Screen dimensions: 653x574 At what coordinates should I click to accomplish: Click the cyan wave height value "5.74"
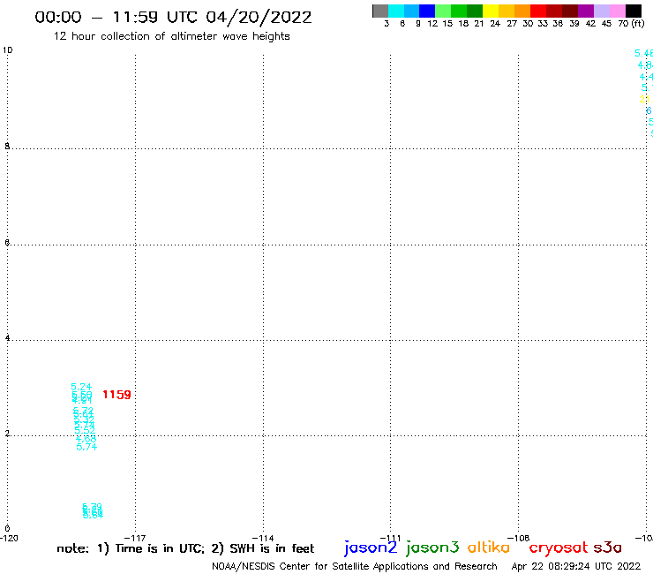pos(86,447)
